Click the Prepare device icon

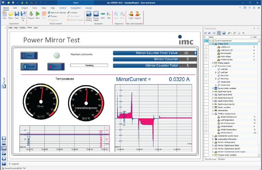tap(31, 14)
